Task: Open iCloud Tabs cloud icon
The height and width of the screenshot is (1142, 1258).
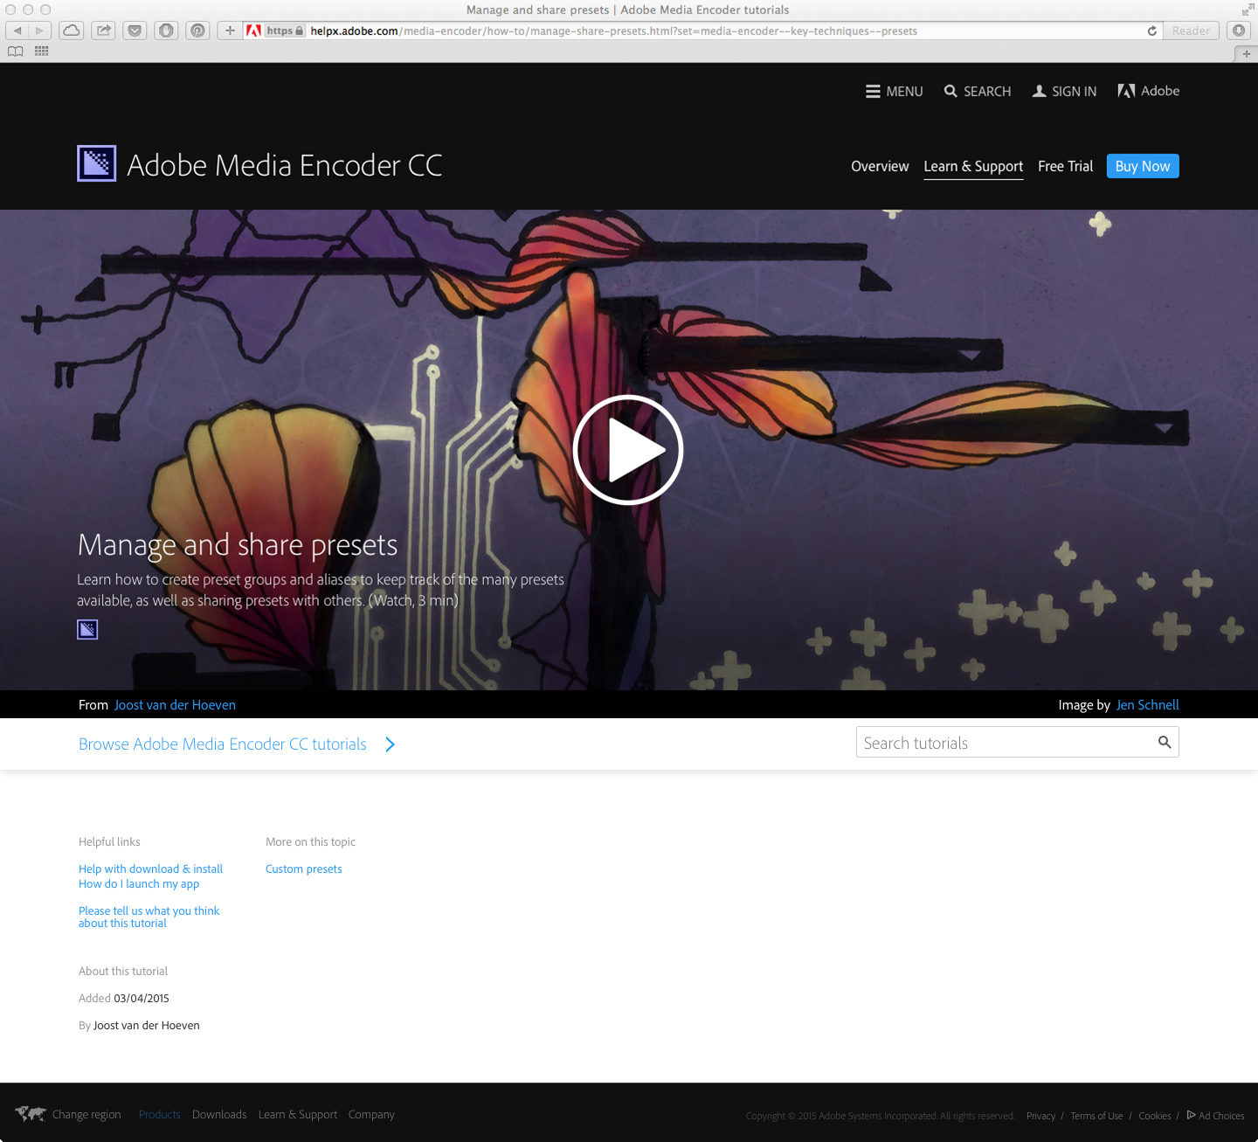Action: pos(72,31)
